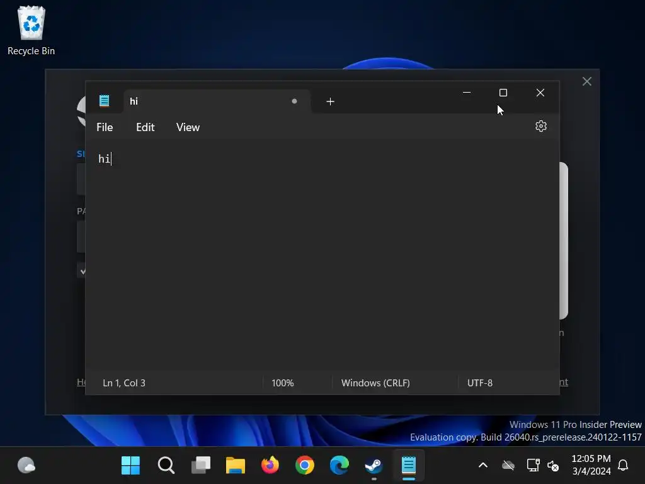The width and height of the screenshot is (645, 484).
Task: Open taskbar Search
Action: point(166,466)
